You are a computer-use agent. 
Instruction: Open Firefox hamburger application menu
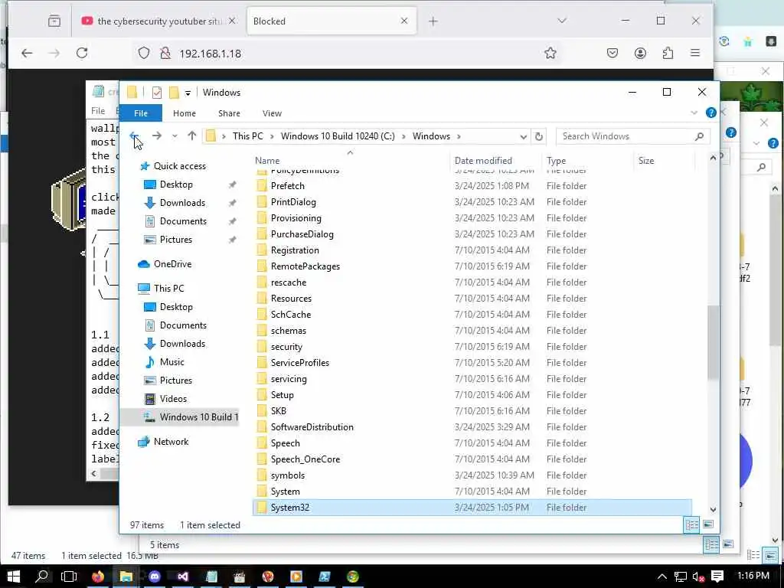695,53
